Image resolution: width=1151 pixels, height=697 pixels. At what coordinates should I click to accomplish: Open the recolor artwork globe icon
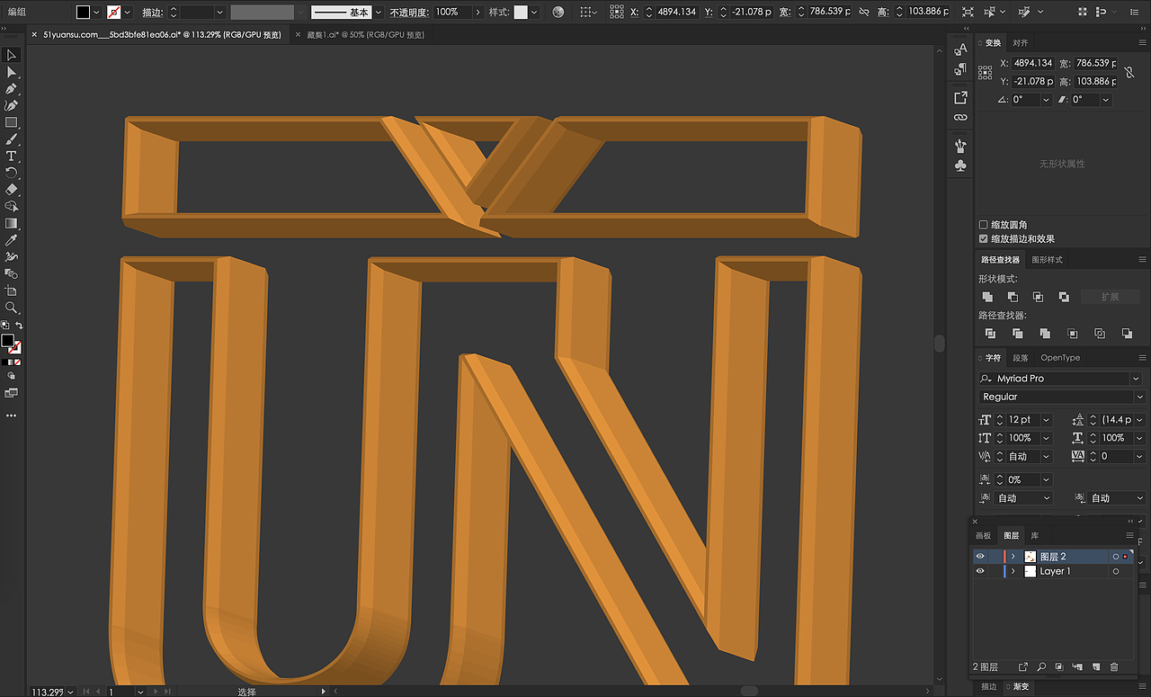(x=558, y=13)
